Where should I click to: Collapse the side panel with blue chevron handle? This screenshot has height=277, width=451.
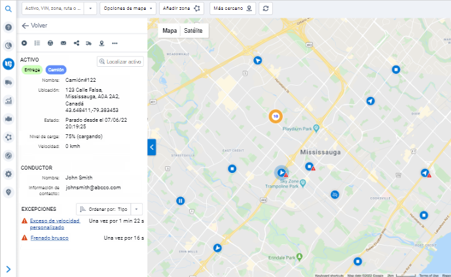coord(152,147)
